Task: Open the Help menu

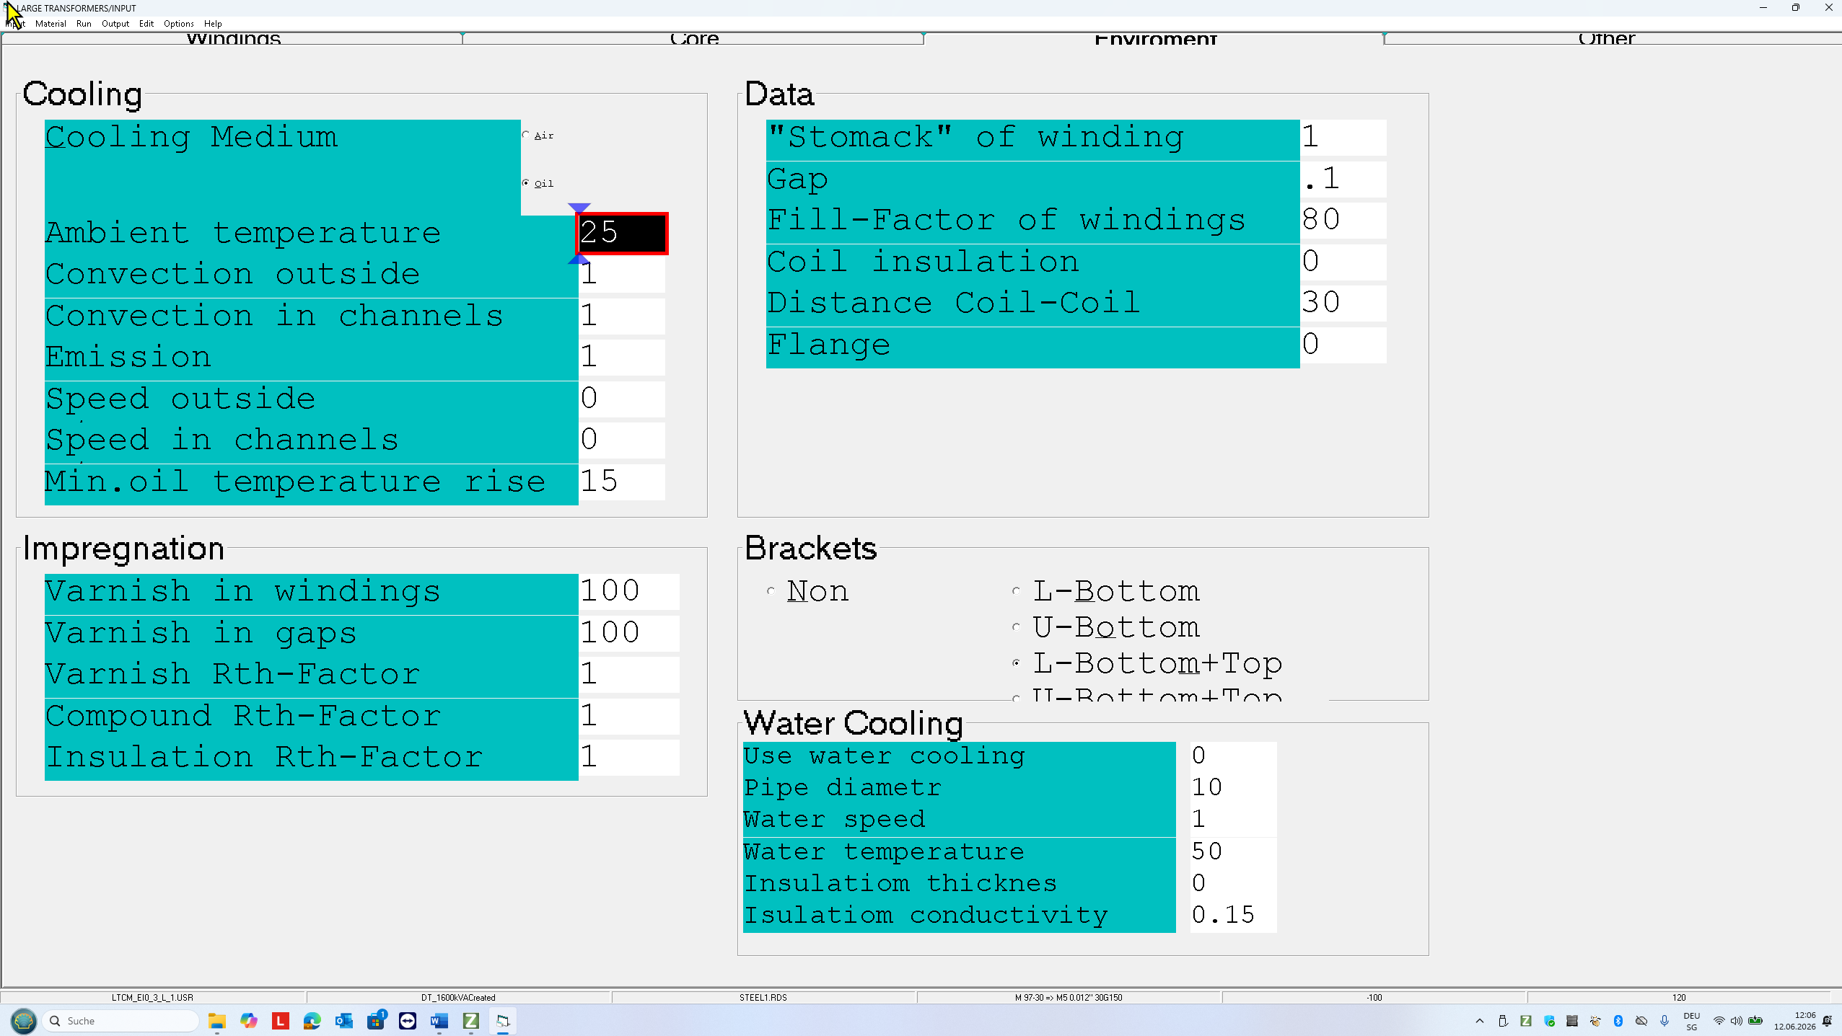Action: pyautogui.click(x=213, y=24)
